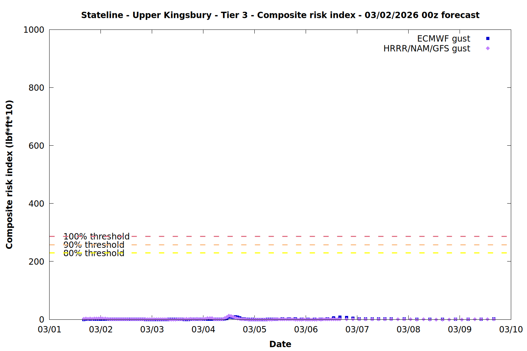Viewport: 527px width, 351px height.
Task: Click the red dashed 100% threshold line
Action: [281, 237]
